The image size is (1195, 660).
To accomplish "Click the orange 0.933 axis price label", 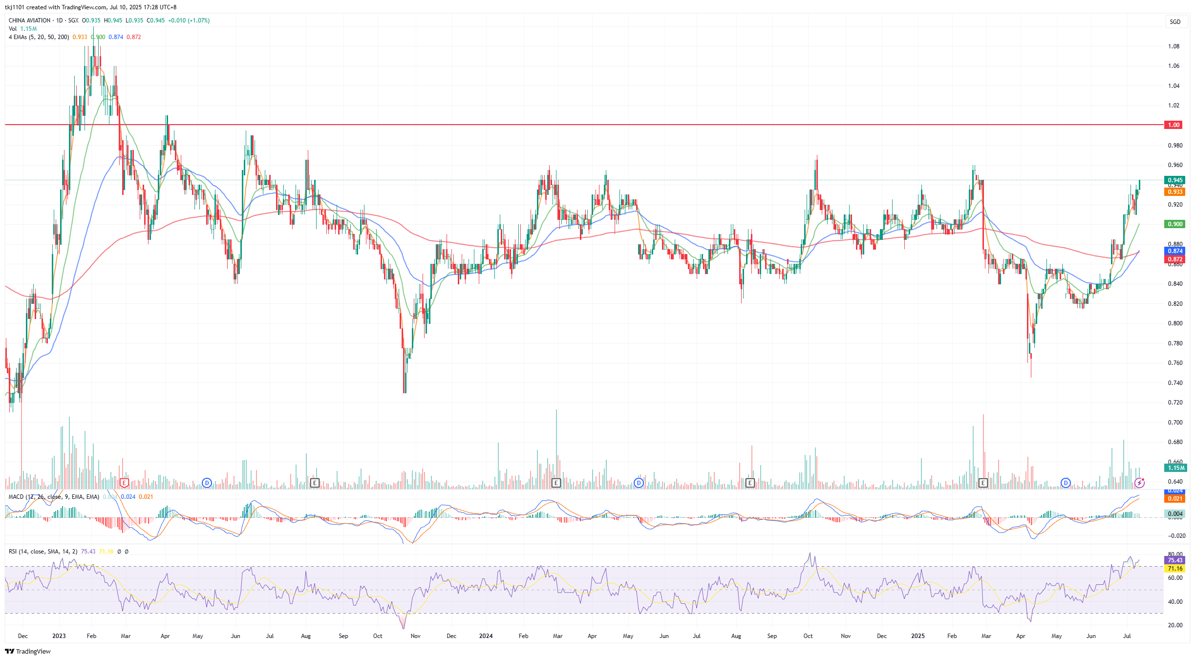I will click(x=1175, y=192).
